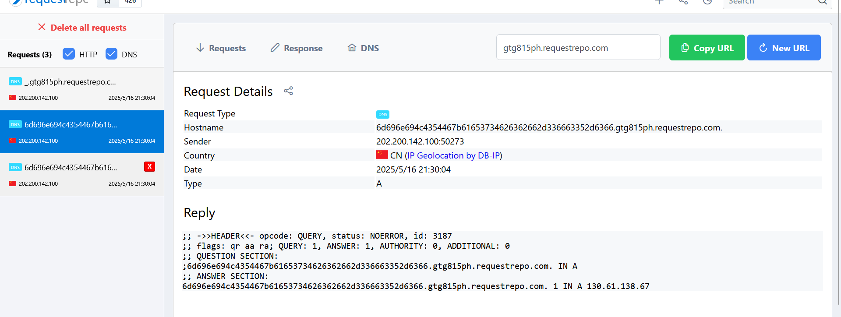Click the Hostname value in Request Details
Viewport: 841px width, 317px height.
(549, 127)
